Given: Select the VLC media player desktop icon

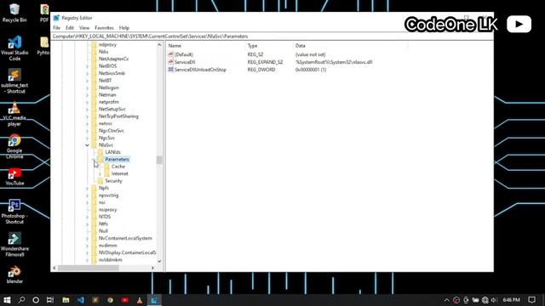Looking at the screenshot, I should click(14, 114).
